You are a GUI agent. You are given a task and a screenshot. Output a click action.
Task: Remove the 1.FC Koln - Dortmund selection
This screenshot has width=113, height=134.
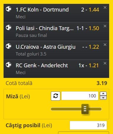105,7
